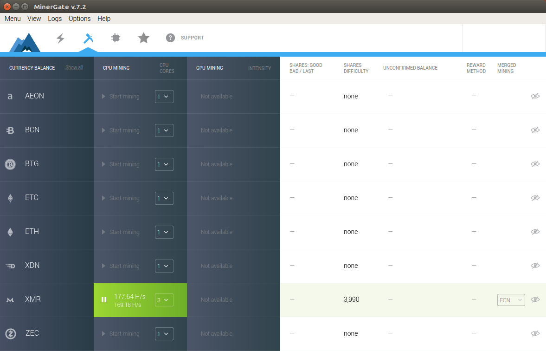The width and height of the screenshot is (546, 351).
Task: Click the BTG coin icon
Action: point(10,164)
